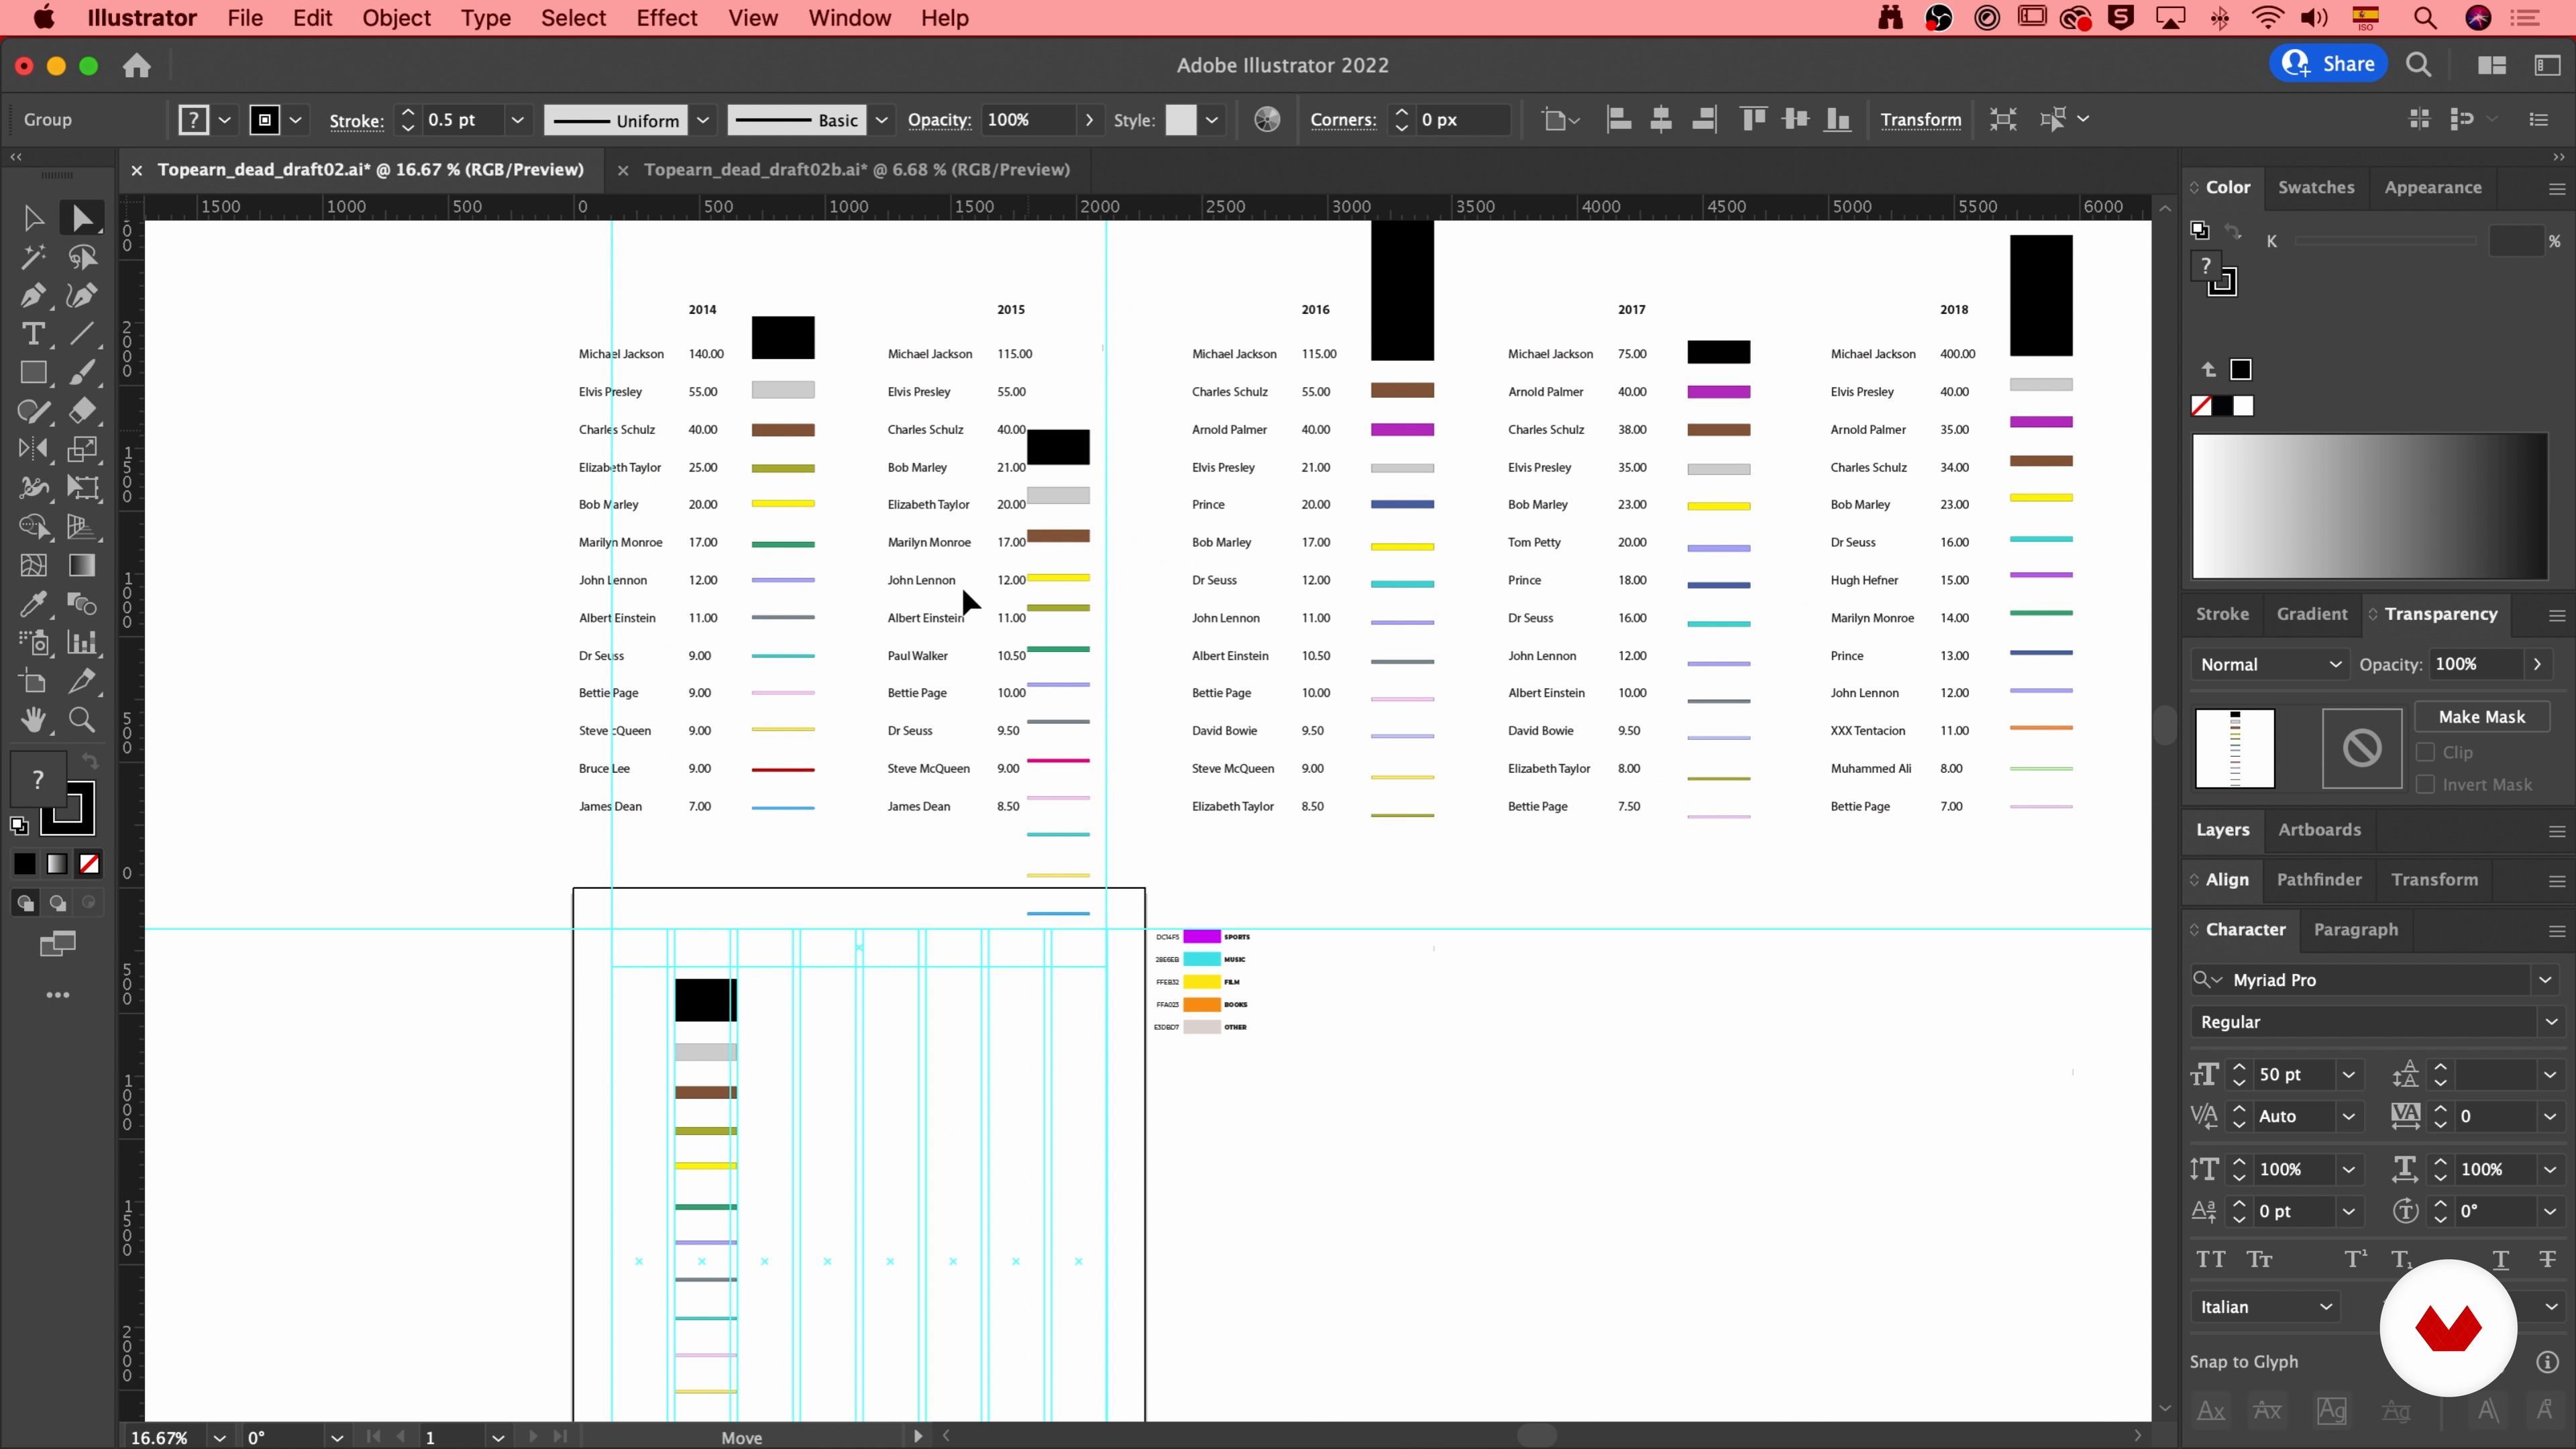Open the Edit Toolbar three dots
Image resolution: width=2576 pixels, height=1449 pixels.
tap(58, 995)
